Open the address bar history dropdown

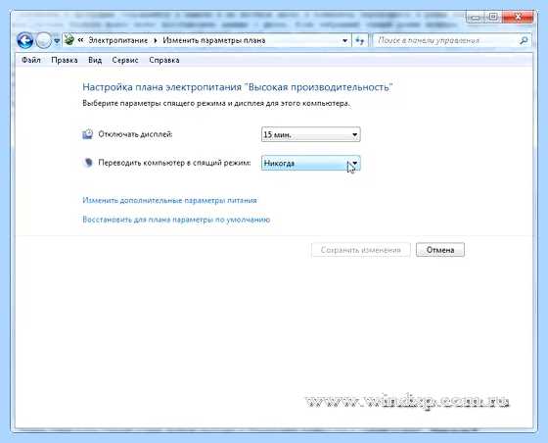coord(344,40)
